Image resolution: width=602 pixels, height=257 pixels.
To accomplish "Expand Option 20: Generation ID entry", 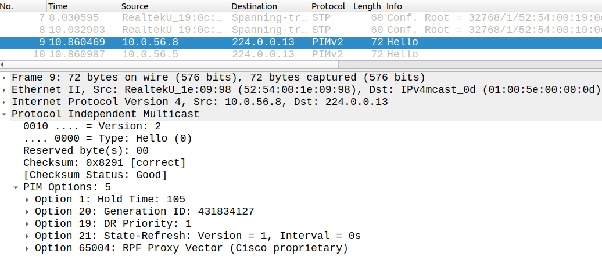I will [x=28, y=212].
